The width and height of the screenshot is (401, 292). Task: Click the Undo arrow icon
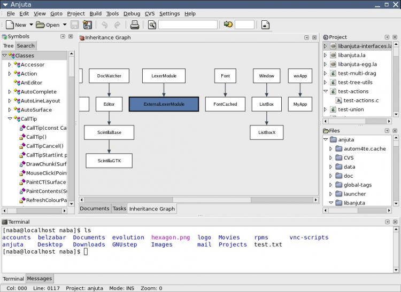pyautogui.click(x=104, y=25)
